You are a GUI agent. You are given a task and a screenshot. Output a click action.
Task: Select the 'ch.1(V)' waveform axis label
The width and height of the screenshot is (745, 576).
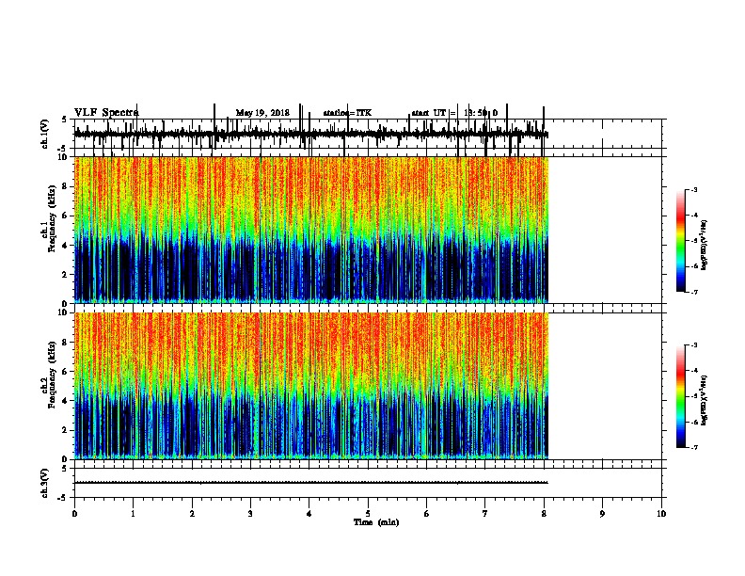pos(45,134)
